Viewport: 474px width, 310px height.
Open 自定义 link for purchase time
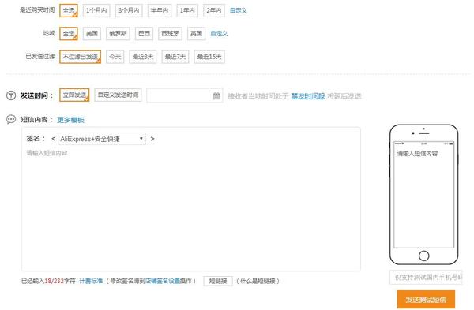coord(239,10)
